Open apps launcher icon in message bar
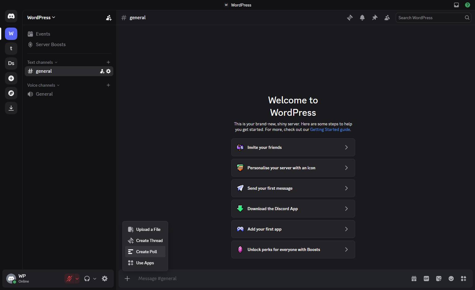 [x=464, y=279]
